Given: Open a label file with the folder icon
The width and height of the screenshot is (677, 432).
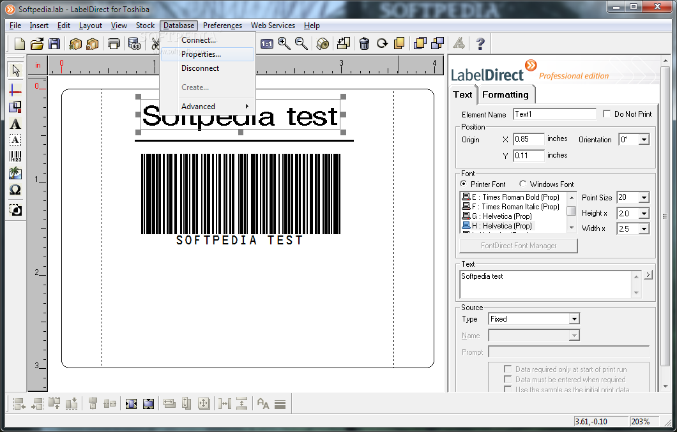Looking at the screenshot, I should tap(37, 43).
